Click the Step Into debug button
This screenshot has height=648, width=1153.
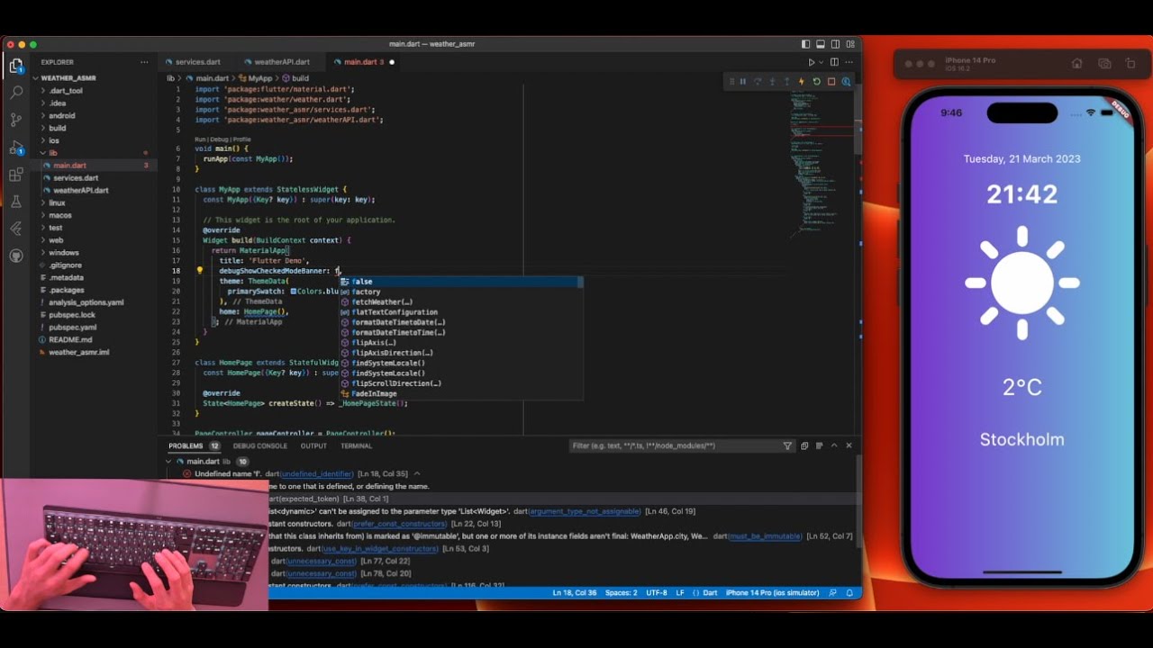tap(772, 82)
